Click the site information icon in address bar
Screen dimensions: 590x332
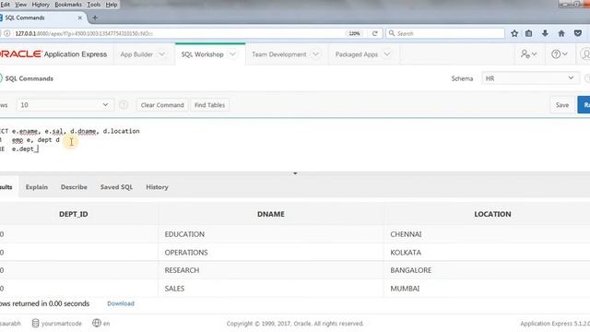pos(7,33)
